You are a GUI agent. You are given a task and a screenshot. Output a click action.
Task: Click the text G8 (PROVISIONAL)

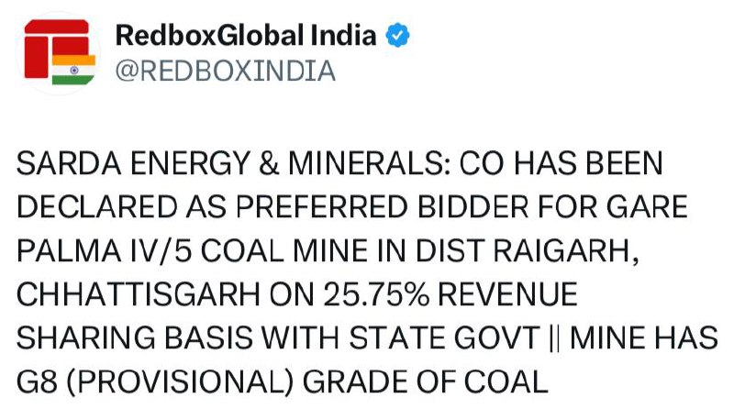(155, 381)
